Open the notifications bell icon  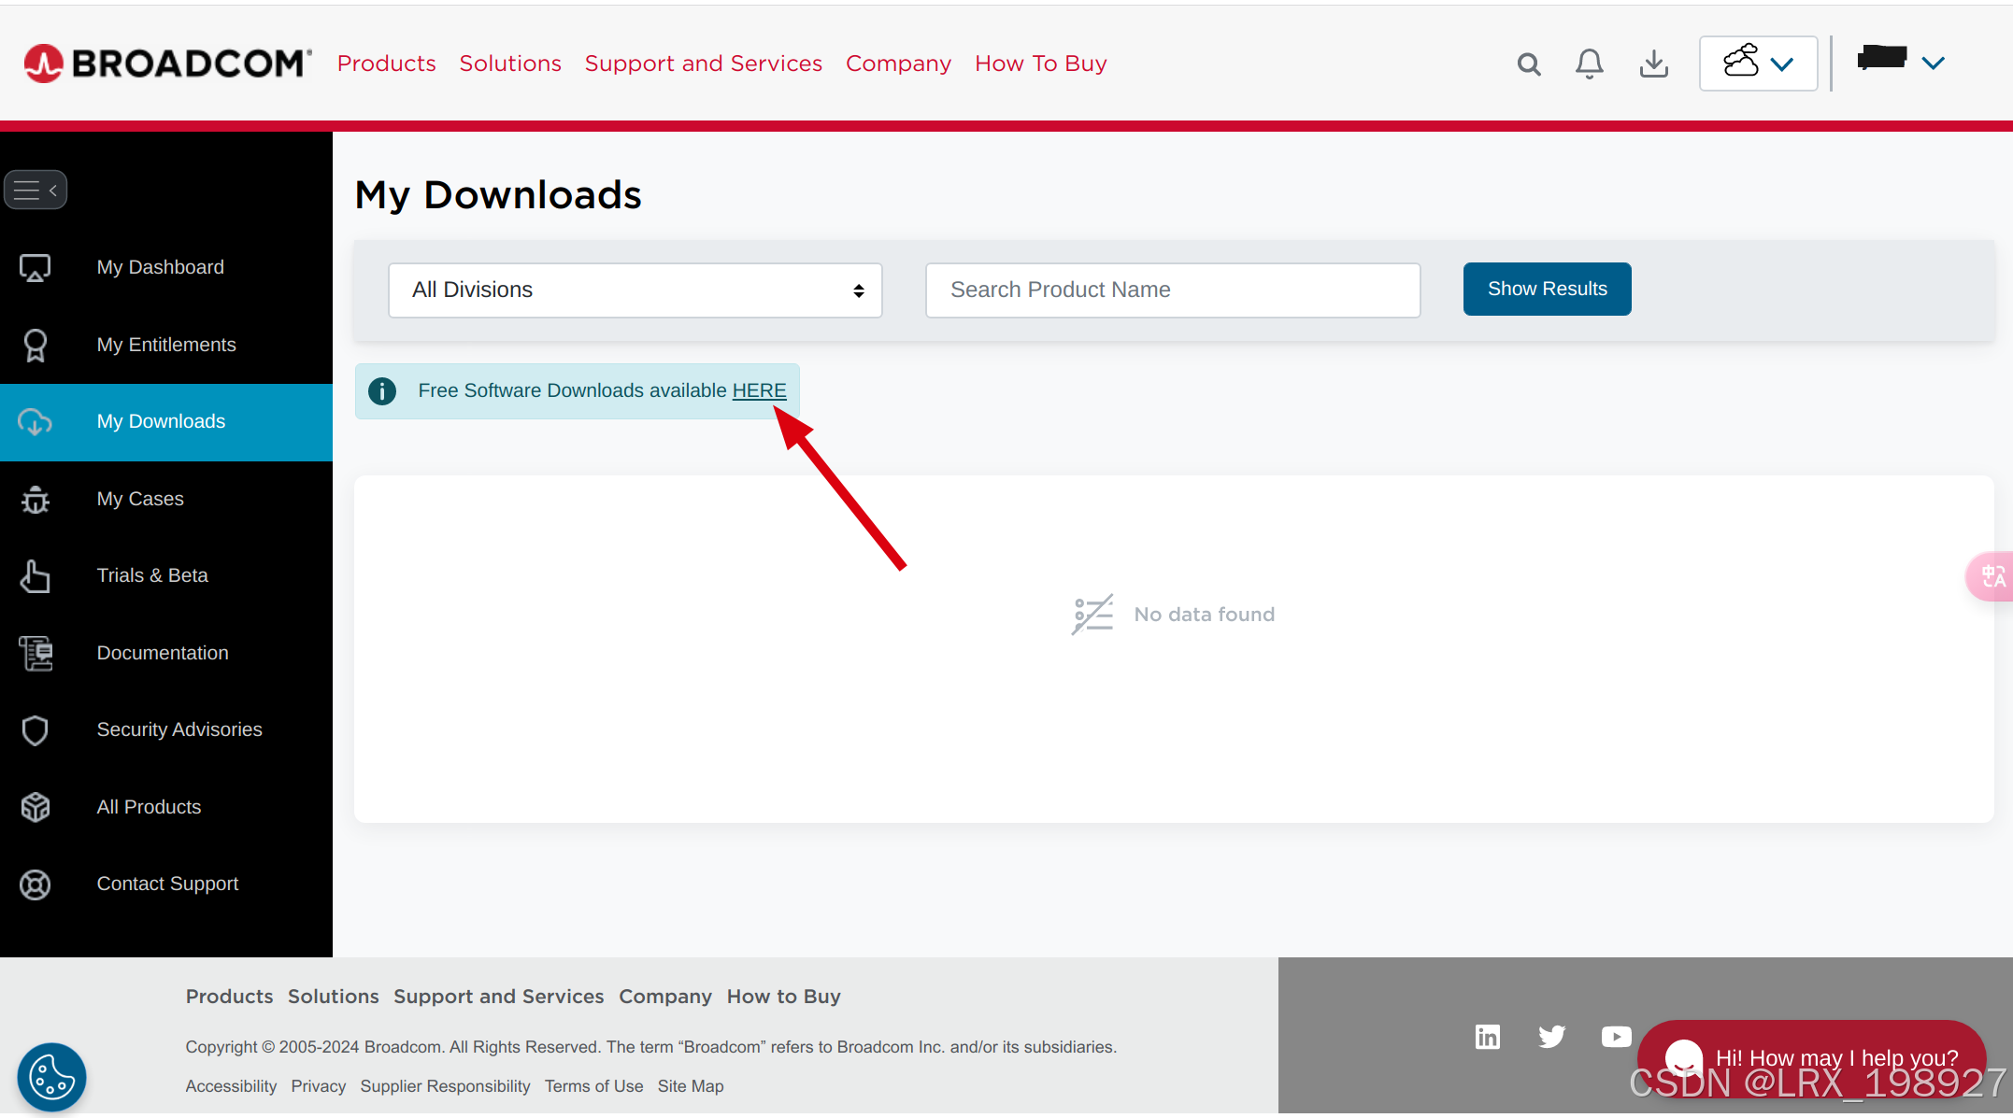pos(1590,64)
